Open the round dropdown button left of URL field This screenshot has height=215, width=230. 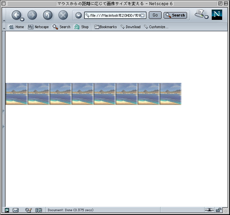pos(78,15)
